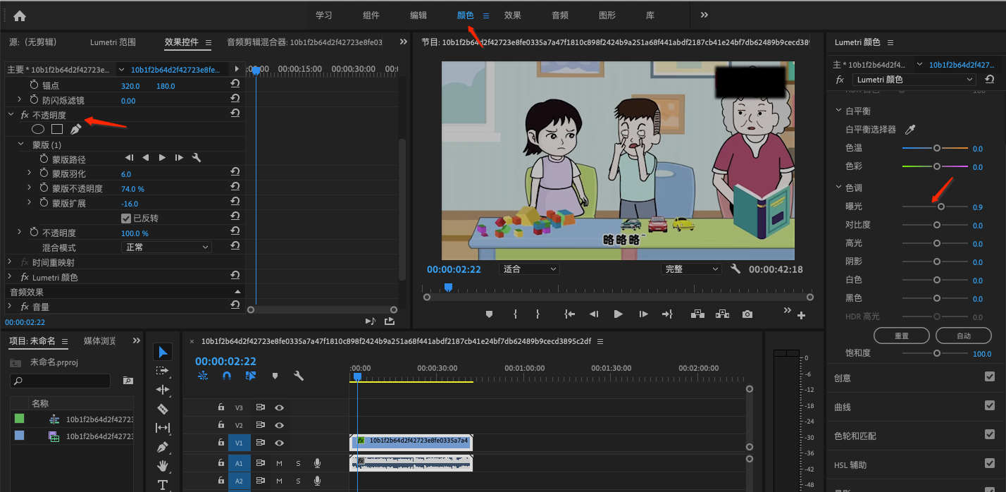Collapse the 蒙版 (1) group
The height and width of the screenshot is (492, 1006).
pos(21,144)
